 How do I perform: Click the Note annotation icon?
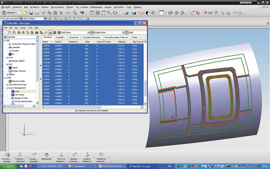(46, 156)
